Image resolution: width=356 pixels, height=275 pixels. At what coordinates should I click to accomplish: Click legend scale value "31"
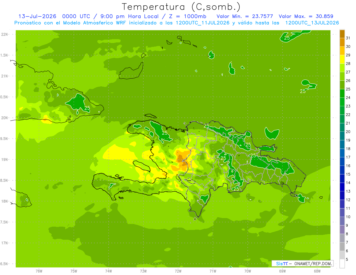click(x=348, y=38)
